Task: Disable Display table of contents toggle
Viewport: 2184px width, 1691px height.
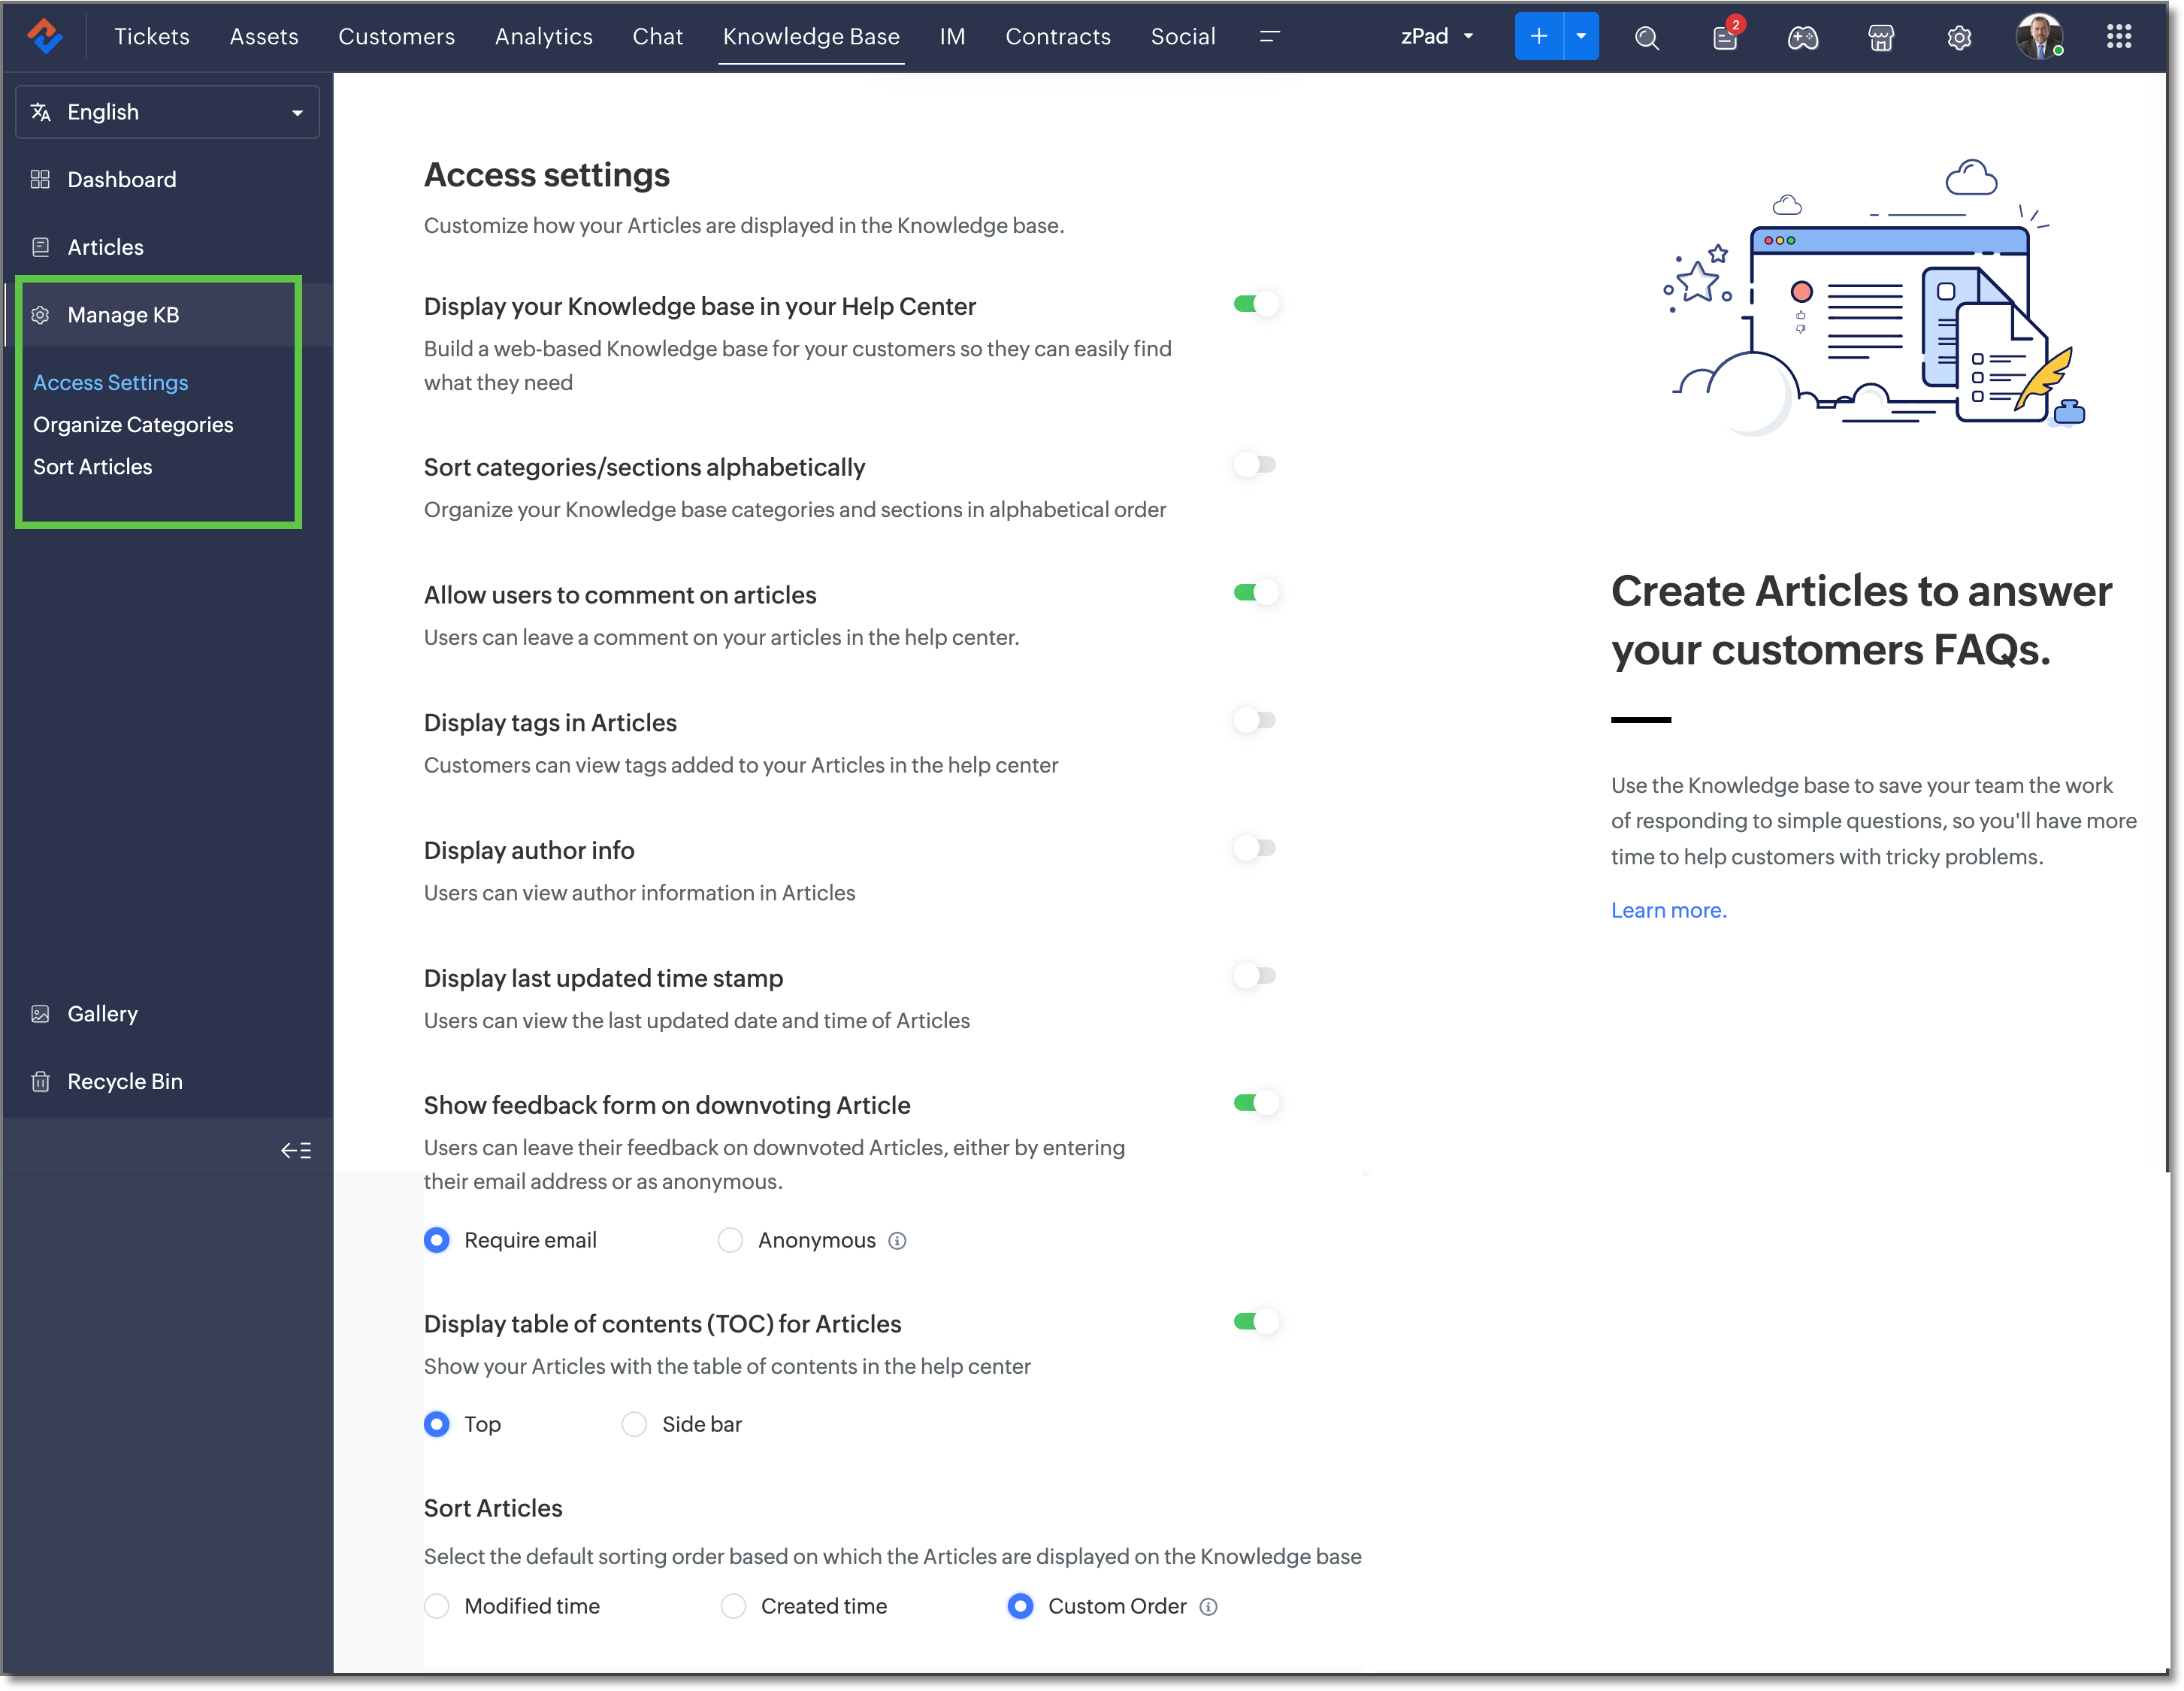Action: click(1256, 1322)
